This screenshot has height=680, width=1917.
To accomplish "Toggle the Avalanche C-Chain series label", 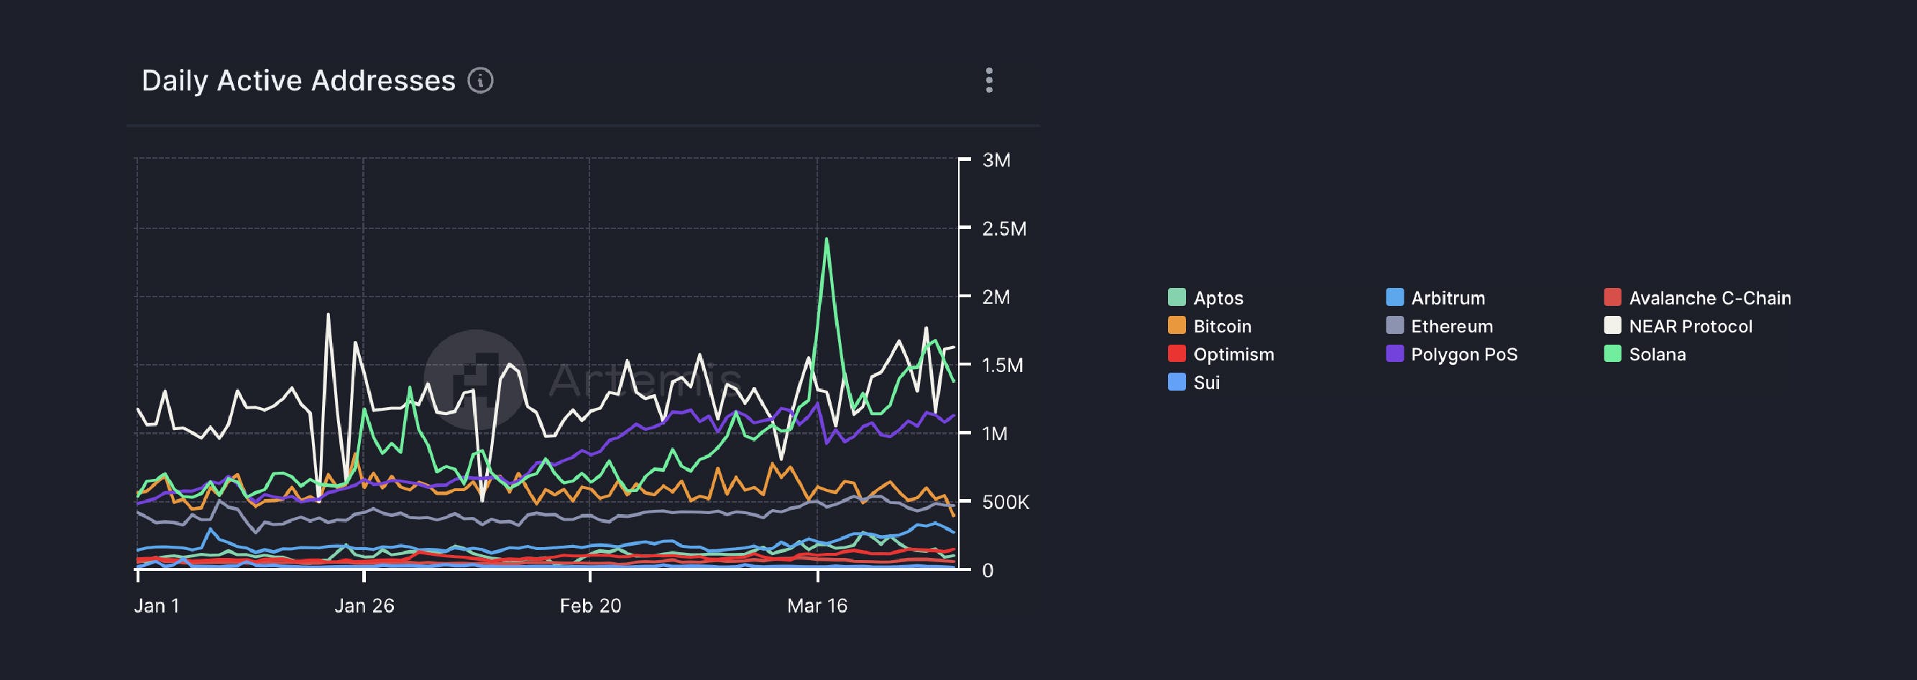I will 1710,298.
